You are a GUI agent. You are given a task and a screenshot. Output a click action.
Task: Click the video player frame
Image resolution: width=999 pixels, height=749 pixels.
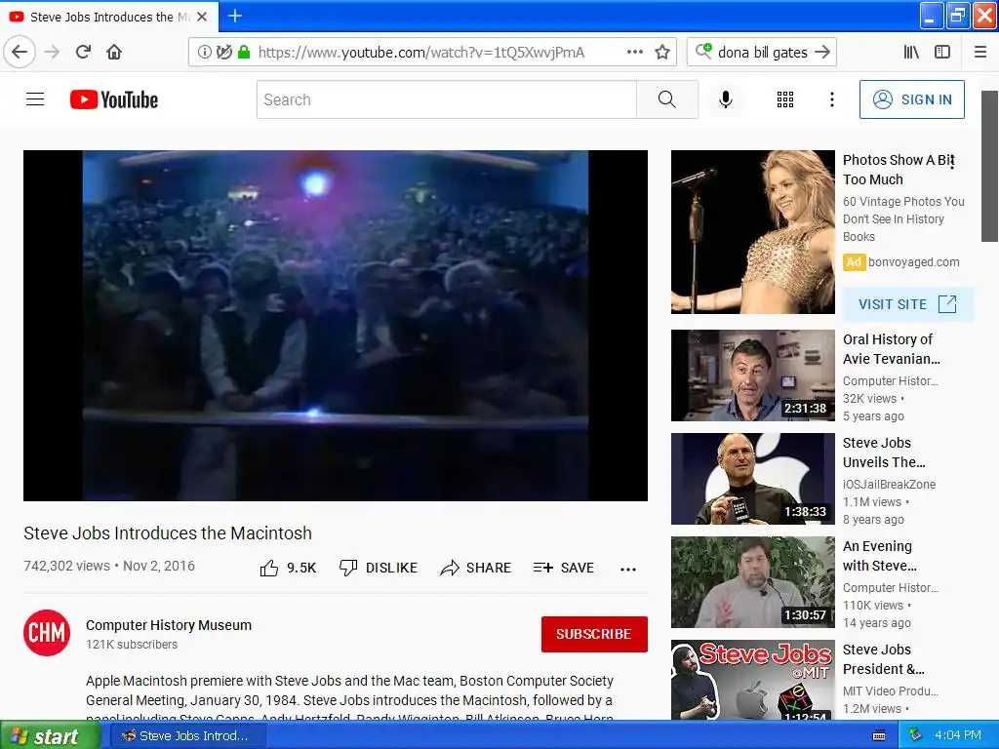pos(336,326)
